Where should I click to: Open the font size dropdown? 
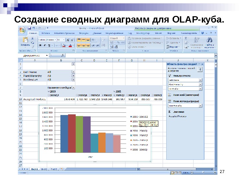[64, 40]
